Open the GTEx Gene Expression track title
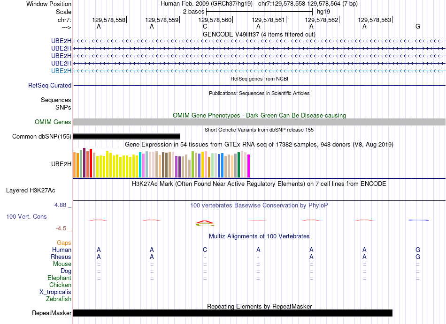 259,144
